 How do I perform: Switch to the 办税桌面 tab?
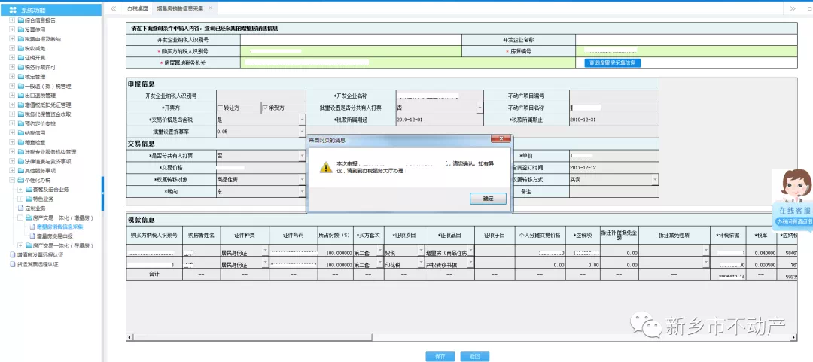(137, 8)
